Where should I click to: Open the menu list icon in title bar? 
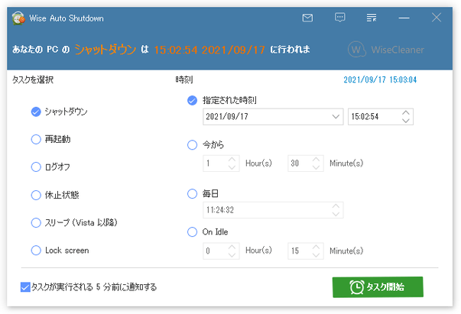372,18
